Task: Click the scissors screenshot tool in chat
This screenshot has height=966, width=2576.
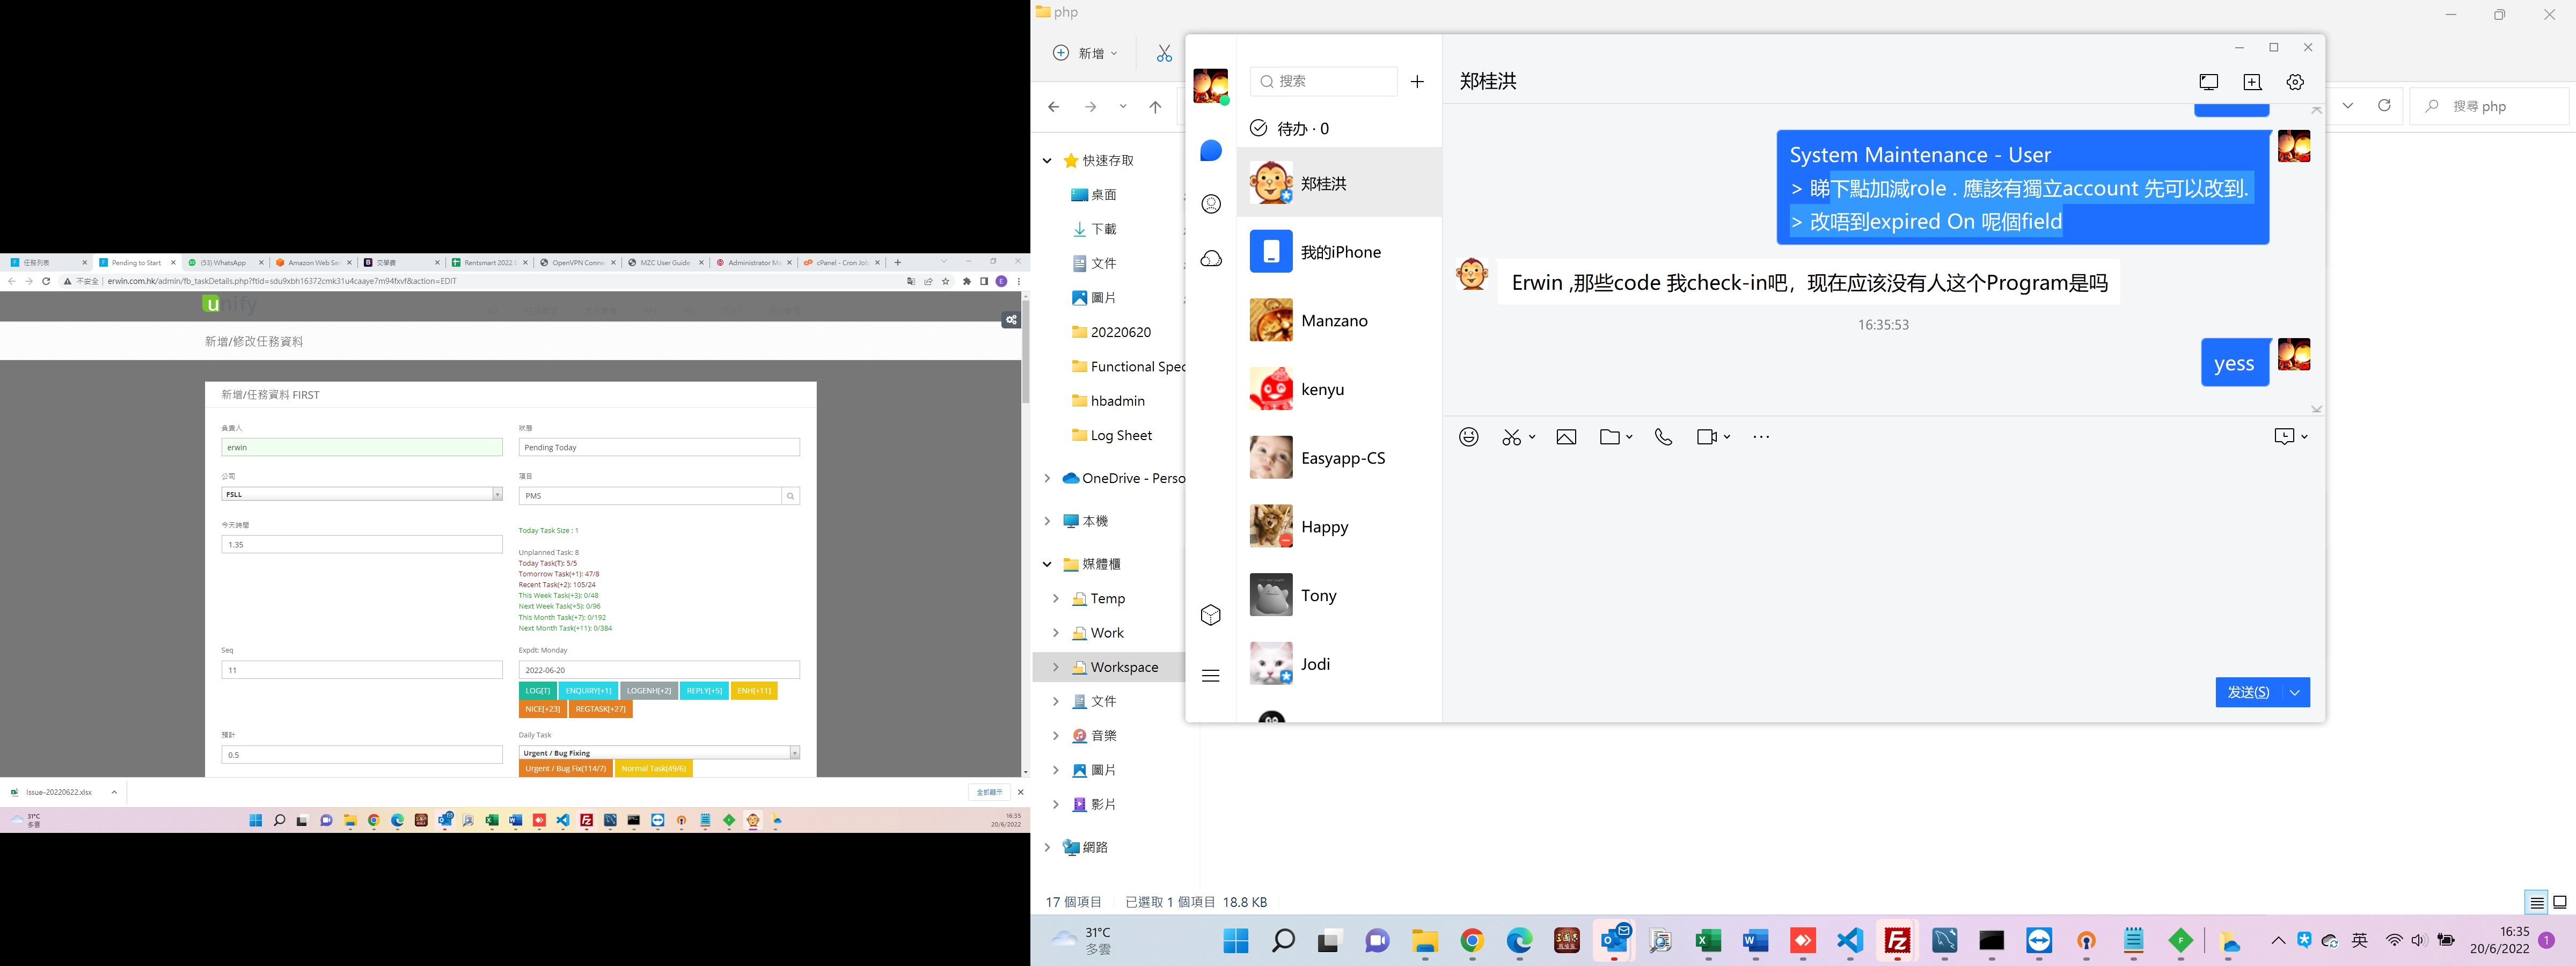Action: coord(1511,437)
